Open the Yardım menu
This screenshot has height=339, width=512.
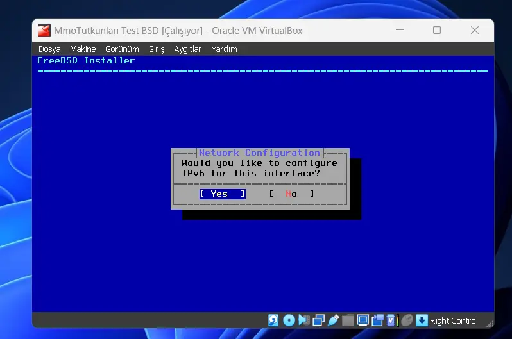(x=225, y=49)
